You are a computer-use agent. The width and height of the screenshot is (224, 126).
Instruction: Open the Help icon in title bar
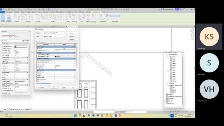point(184,9)
